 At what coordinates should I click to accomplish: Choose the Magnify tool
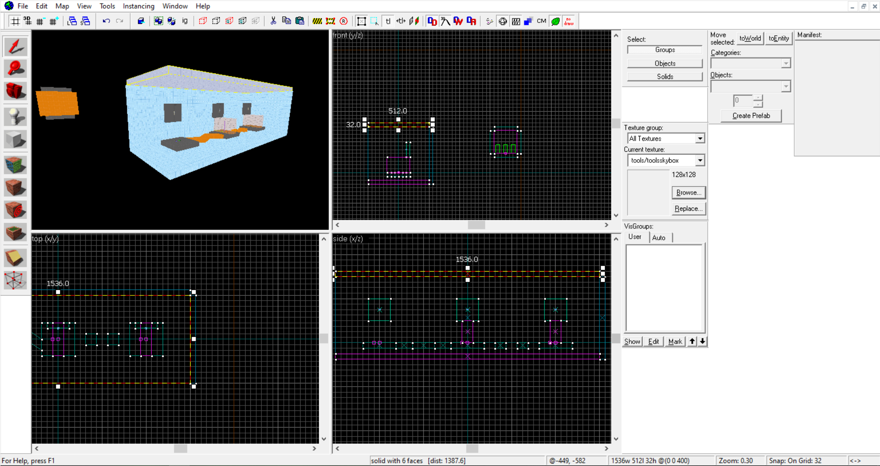click(16, 69)
